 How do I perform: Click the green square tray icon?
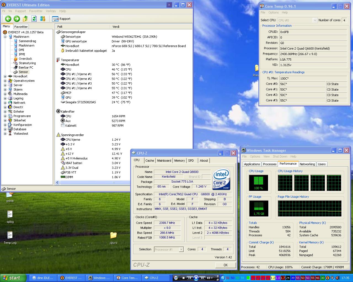(248, 278)
